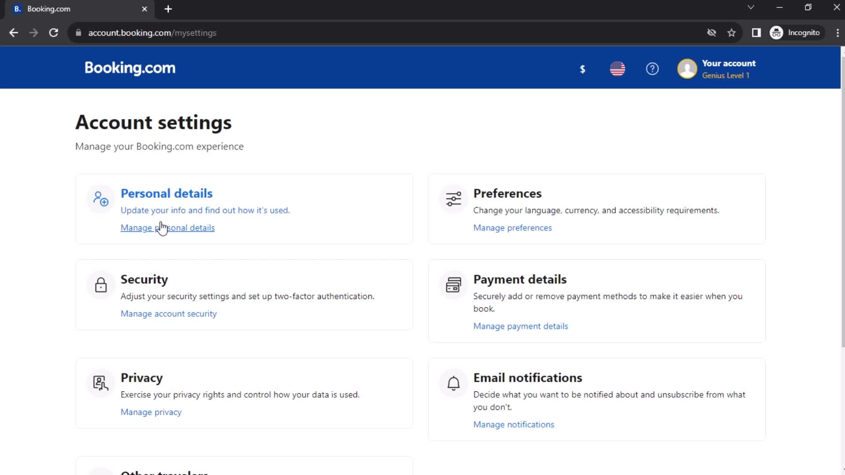Open Manage payment details link
845x475 pixels.
[x=521, y=326]
